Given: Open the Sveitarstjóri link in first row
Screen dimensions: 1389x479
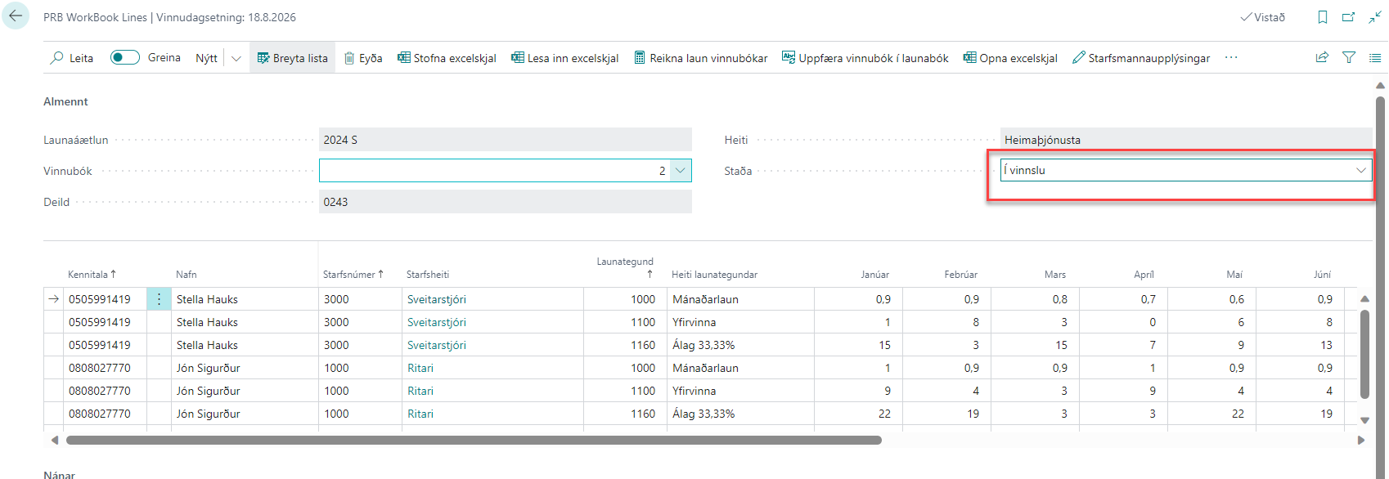Looking at the screenshot, I should pyautogui.click(x=437, y=299).
